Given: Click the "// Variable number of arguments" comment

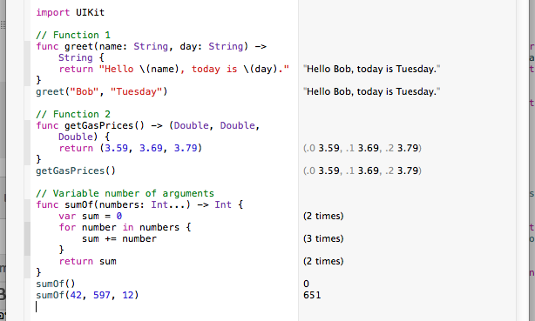Looking at the screenshot, I should tap(125, 193).
